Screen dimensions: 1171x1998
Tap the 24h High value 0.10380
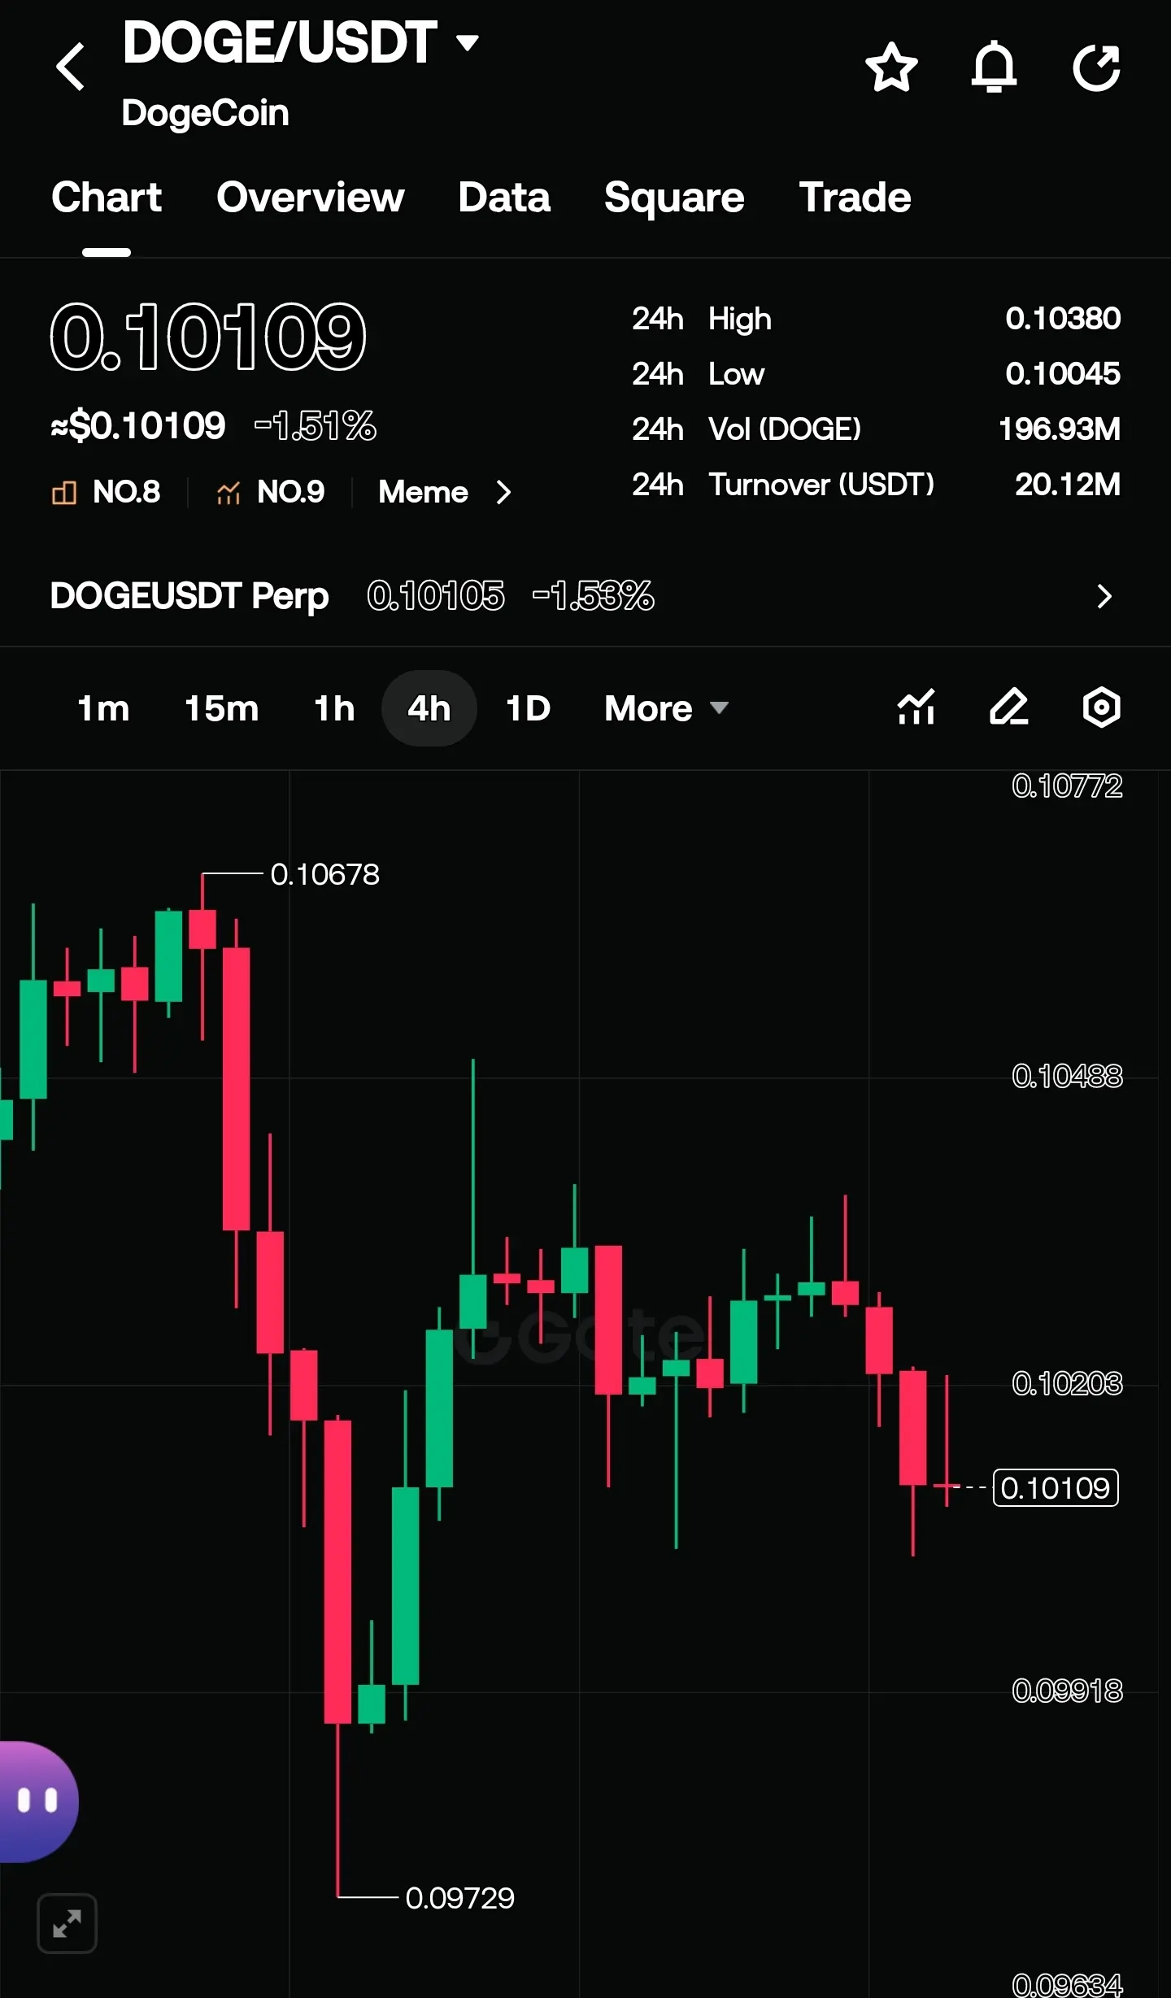(x=1063, y=319)
